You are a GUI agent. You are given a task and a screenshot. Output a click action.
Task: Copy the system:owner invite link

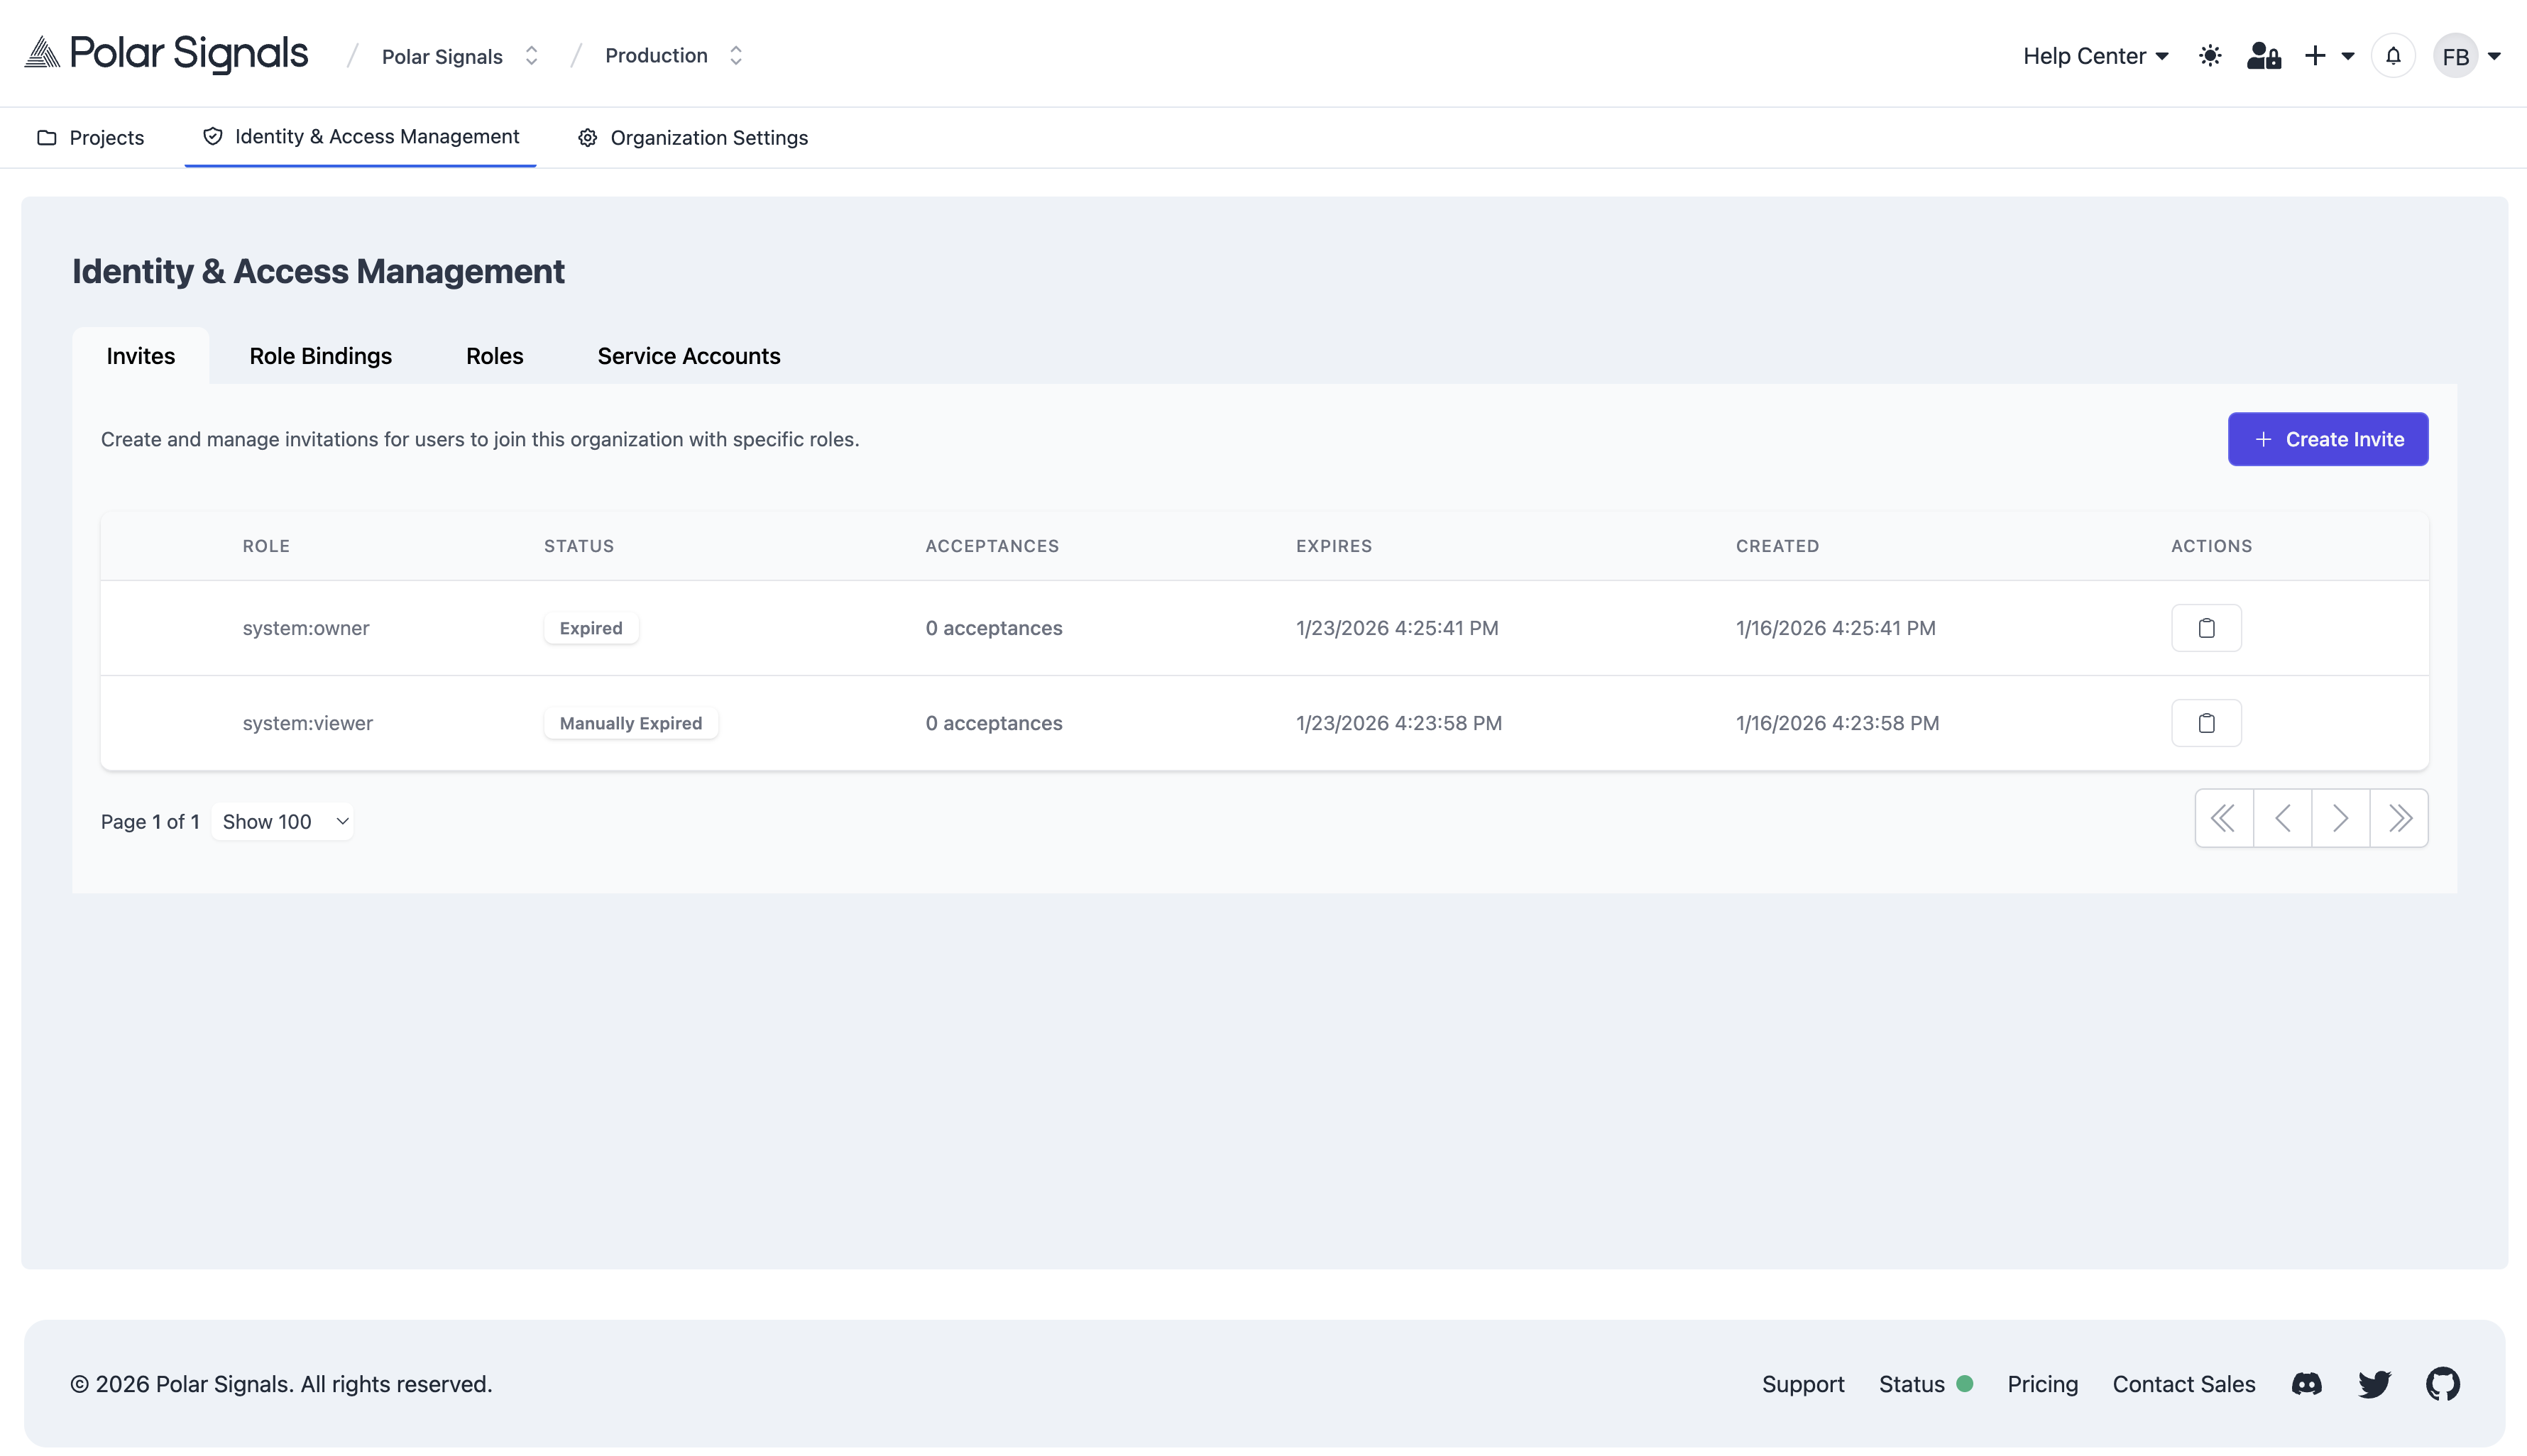click(2206, 628)
